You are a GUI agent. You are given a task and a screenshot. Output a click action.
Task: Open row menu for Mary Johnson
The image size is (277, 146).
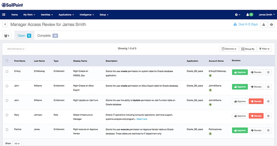pos(268,116)
